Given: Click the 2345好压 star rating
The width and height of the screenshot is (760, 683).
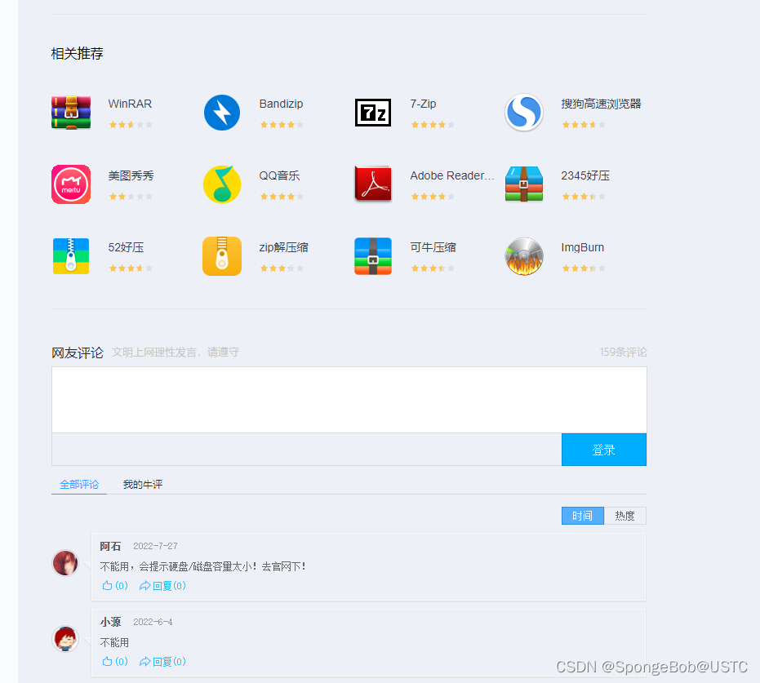Looking at the screenshot, I should tap(584, 196).
